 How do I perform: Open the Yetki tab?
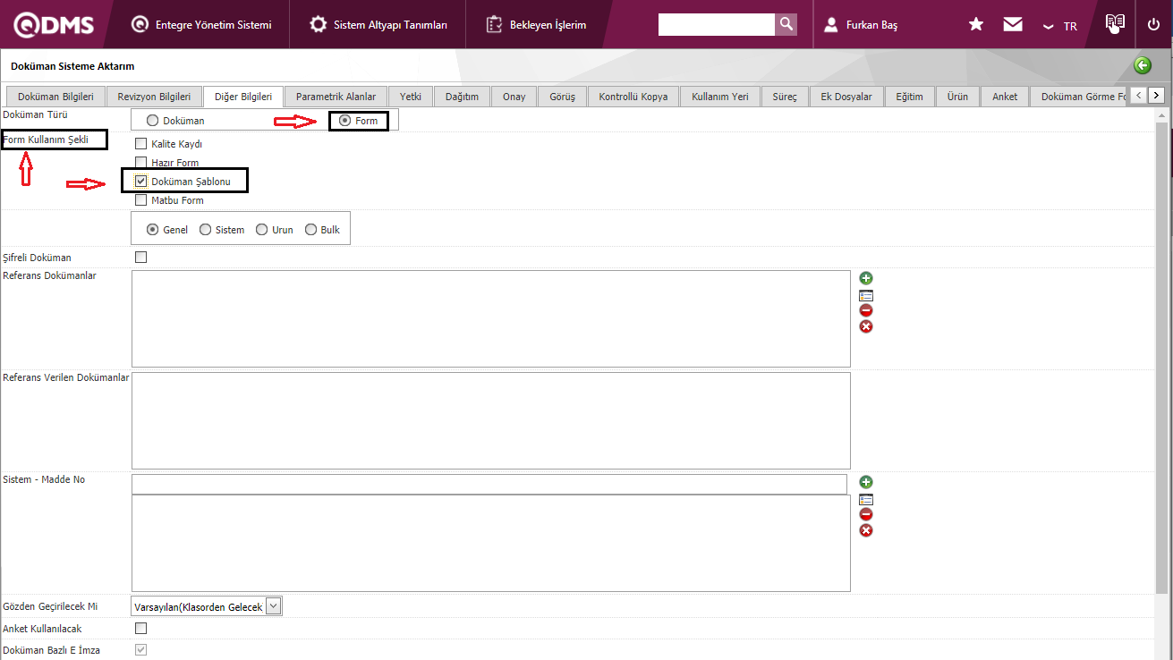pos(411,97)
